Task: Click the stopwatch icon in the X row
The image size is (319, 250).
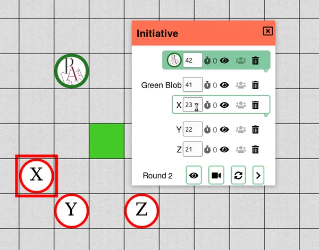Action: pos(207,105)
